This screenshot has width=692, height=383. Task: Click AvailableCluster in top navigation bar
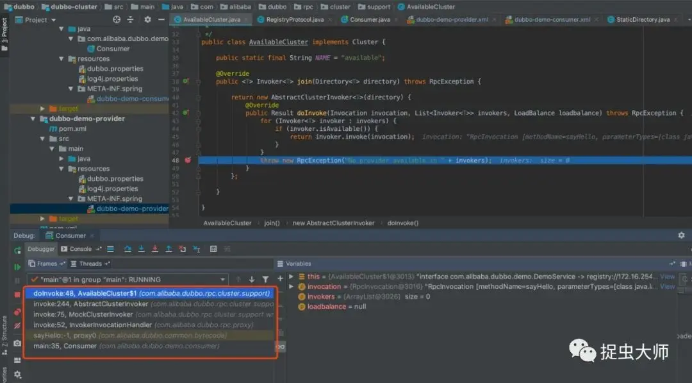tap(426, 6)
